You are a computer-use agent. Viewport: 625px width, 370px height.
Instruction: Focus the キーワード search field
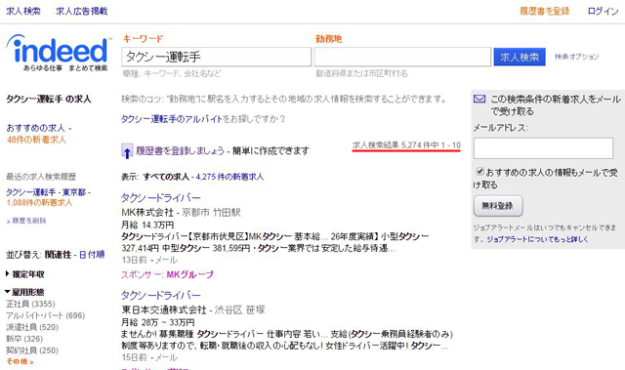[x=217, y=57]
